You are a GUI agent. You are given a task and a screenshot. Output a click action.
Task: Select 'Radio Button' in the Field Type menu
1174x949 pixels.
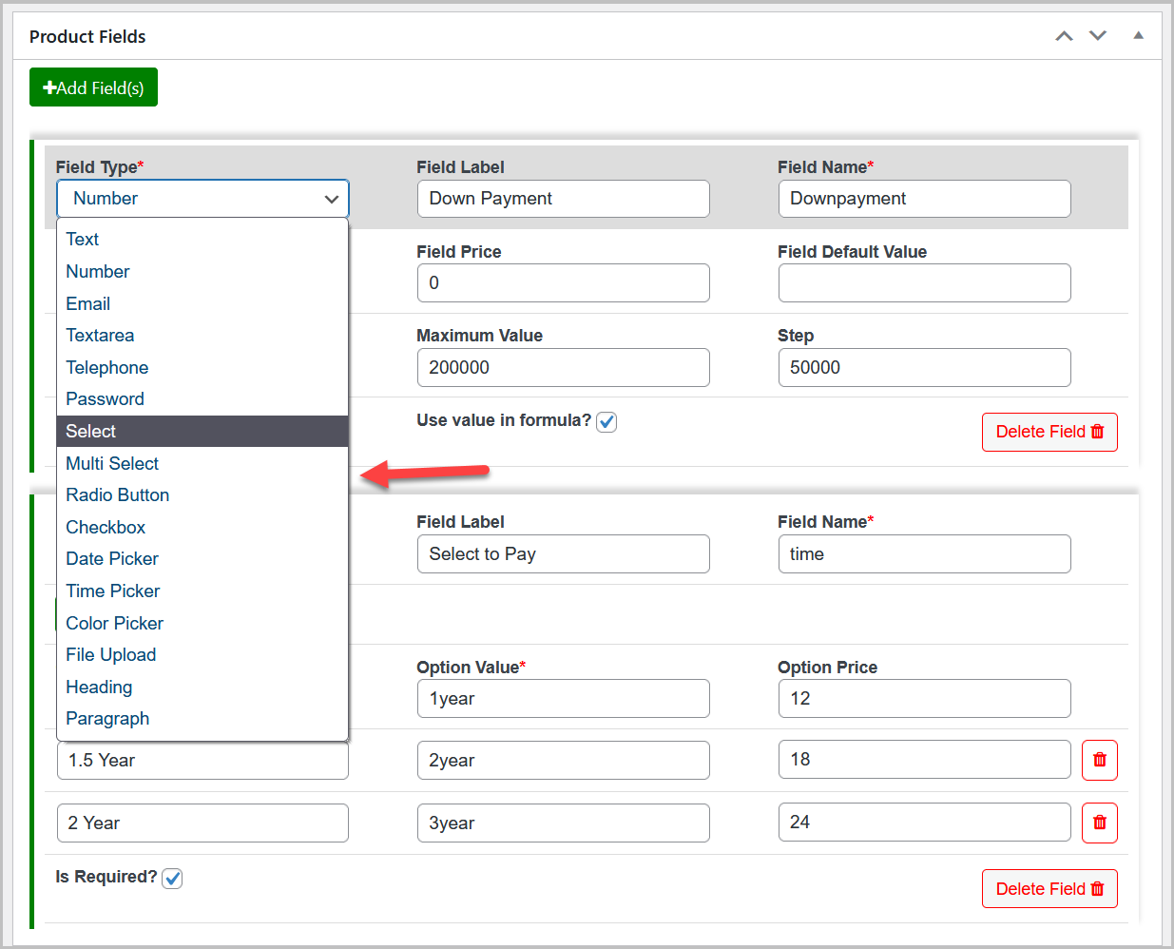point(117,494)
